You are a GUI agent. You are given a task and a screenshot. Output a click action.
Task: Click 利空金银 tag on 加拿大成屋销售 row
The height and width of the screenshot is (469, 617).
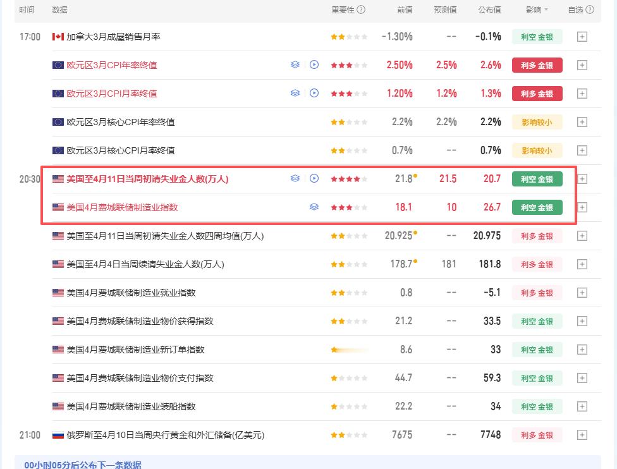pos(537,37)
